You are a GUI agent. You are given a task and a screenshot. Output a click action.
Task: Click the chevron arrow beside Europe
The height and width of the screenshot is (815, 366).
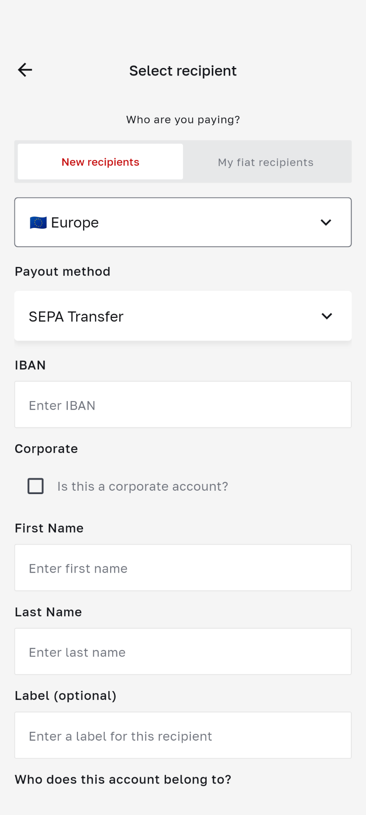click(x=326, y=222)
